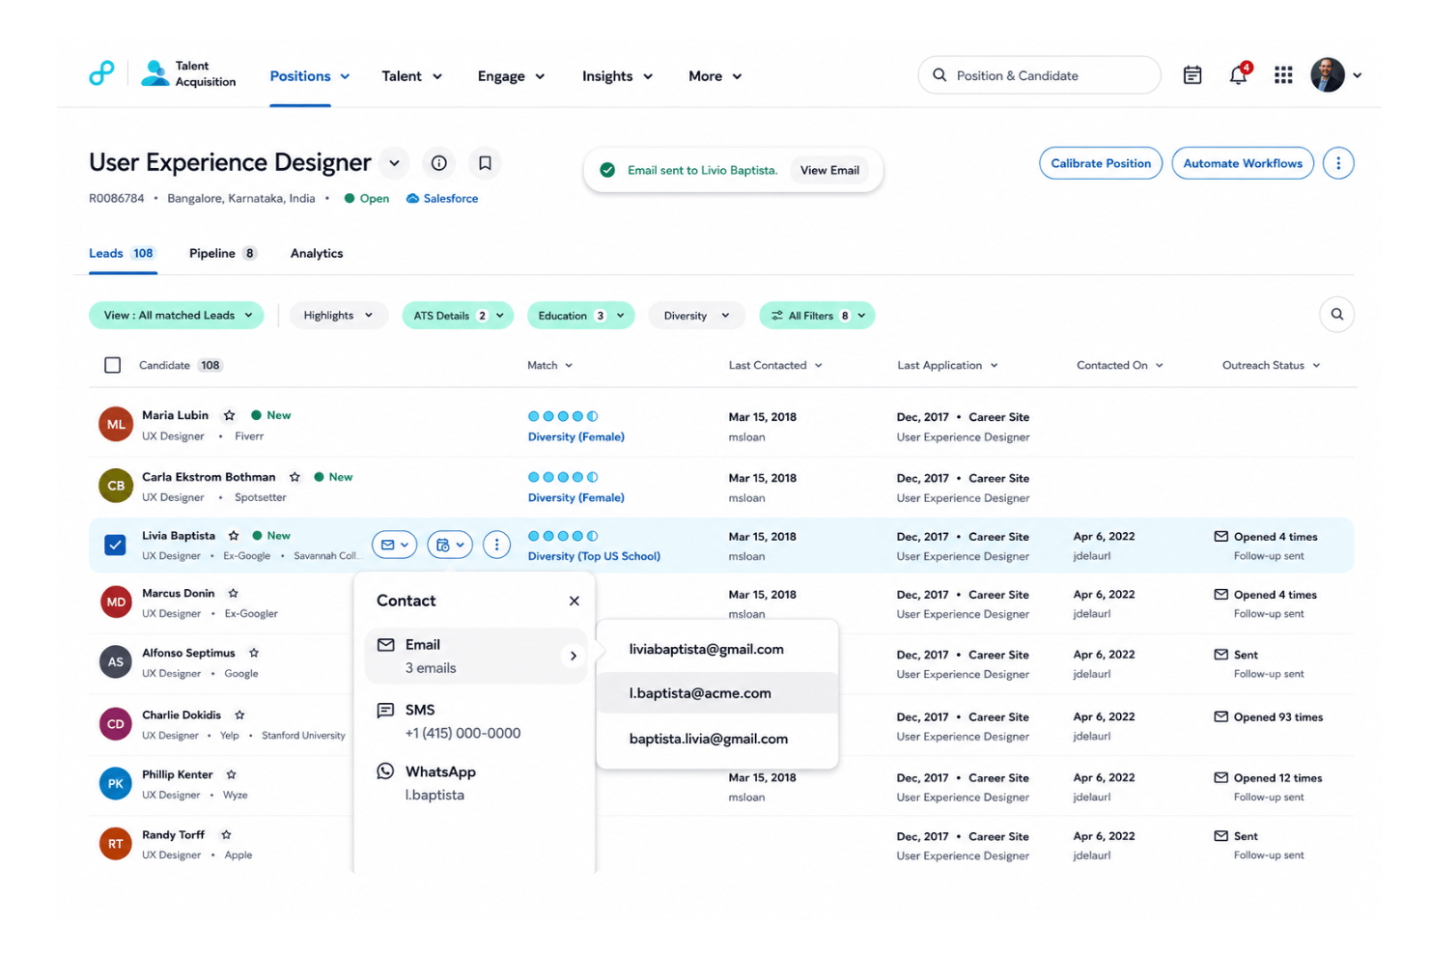Open the View: All matched Leads dropdown
The height and width of the screenshot is (953, 1429).
coord(177,315)
